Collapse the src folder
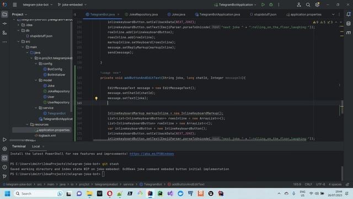The image size is (353, 199). (x=18, y=41)
